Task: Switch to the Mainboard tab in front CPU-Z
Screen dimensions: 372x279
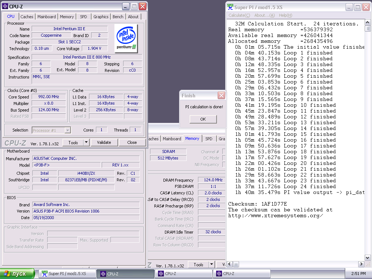Action: tap(46, 17)
